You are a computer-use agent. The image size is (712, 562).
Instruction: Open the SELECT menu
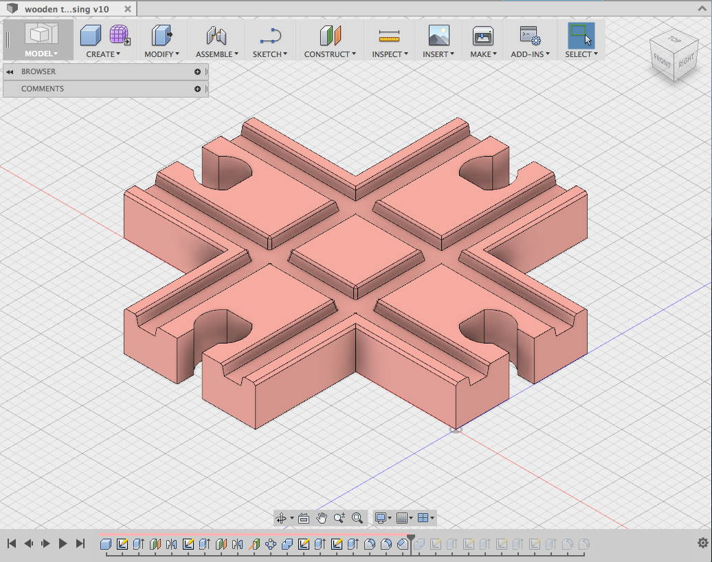tap(581, 54)
